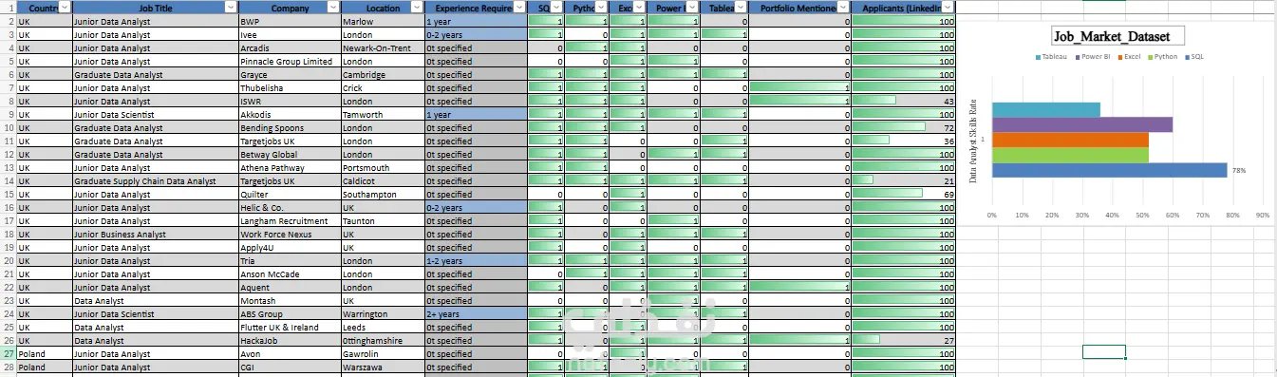Select the Graduate Supply Chain Data Analyst cell
This screenshot has height=377, width=1277.
[x=155, y=180]
